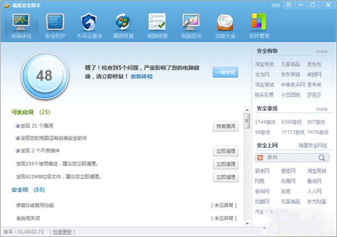Click the 一键修复 one-click repair button
The width and height of the screenshot is (337, 237).
[225, 72]
